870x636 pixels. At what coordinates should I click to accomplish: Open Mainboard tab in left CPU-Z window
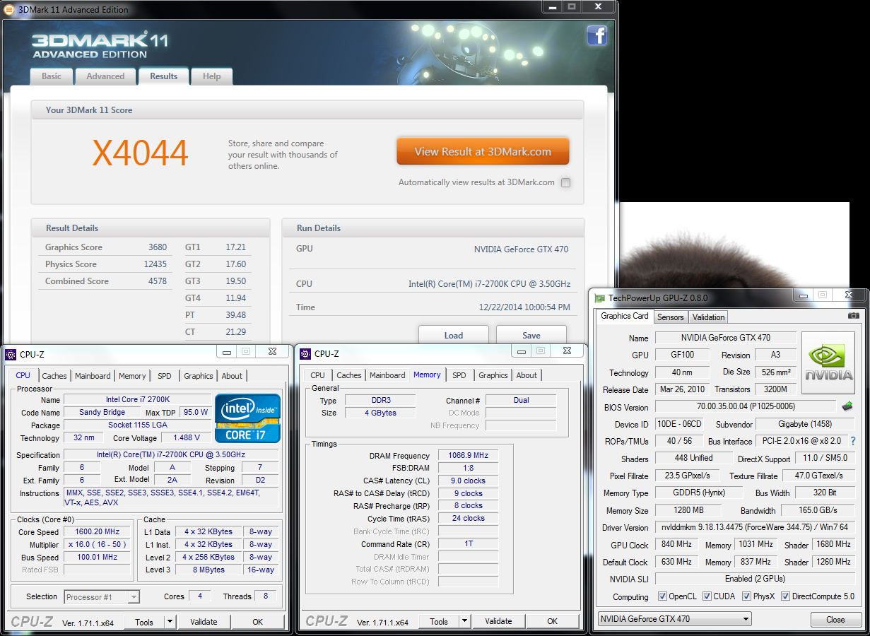[93, 376]
